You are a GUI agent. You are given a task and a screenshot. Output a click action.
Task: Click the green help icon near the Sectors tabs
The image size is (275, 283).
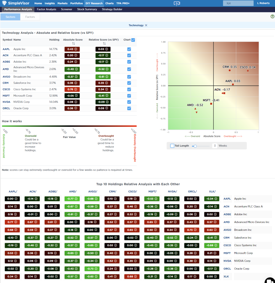272,17
